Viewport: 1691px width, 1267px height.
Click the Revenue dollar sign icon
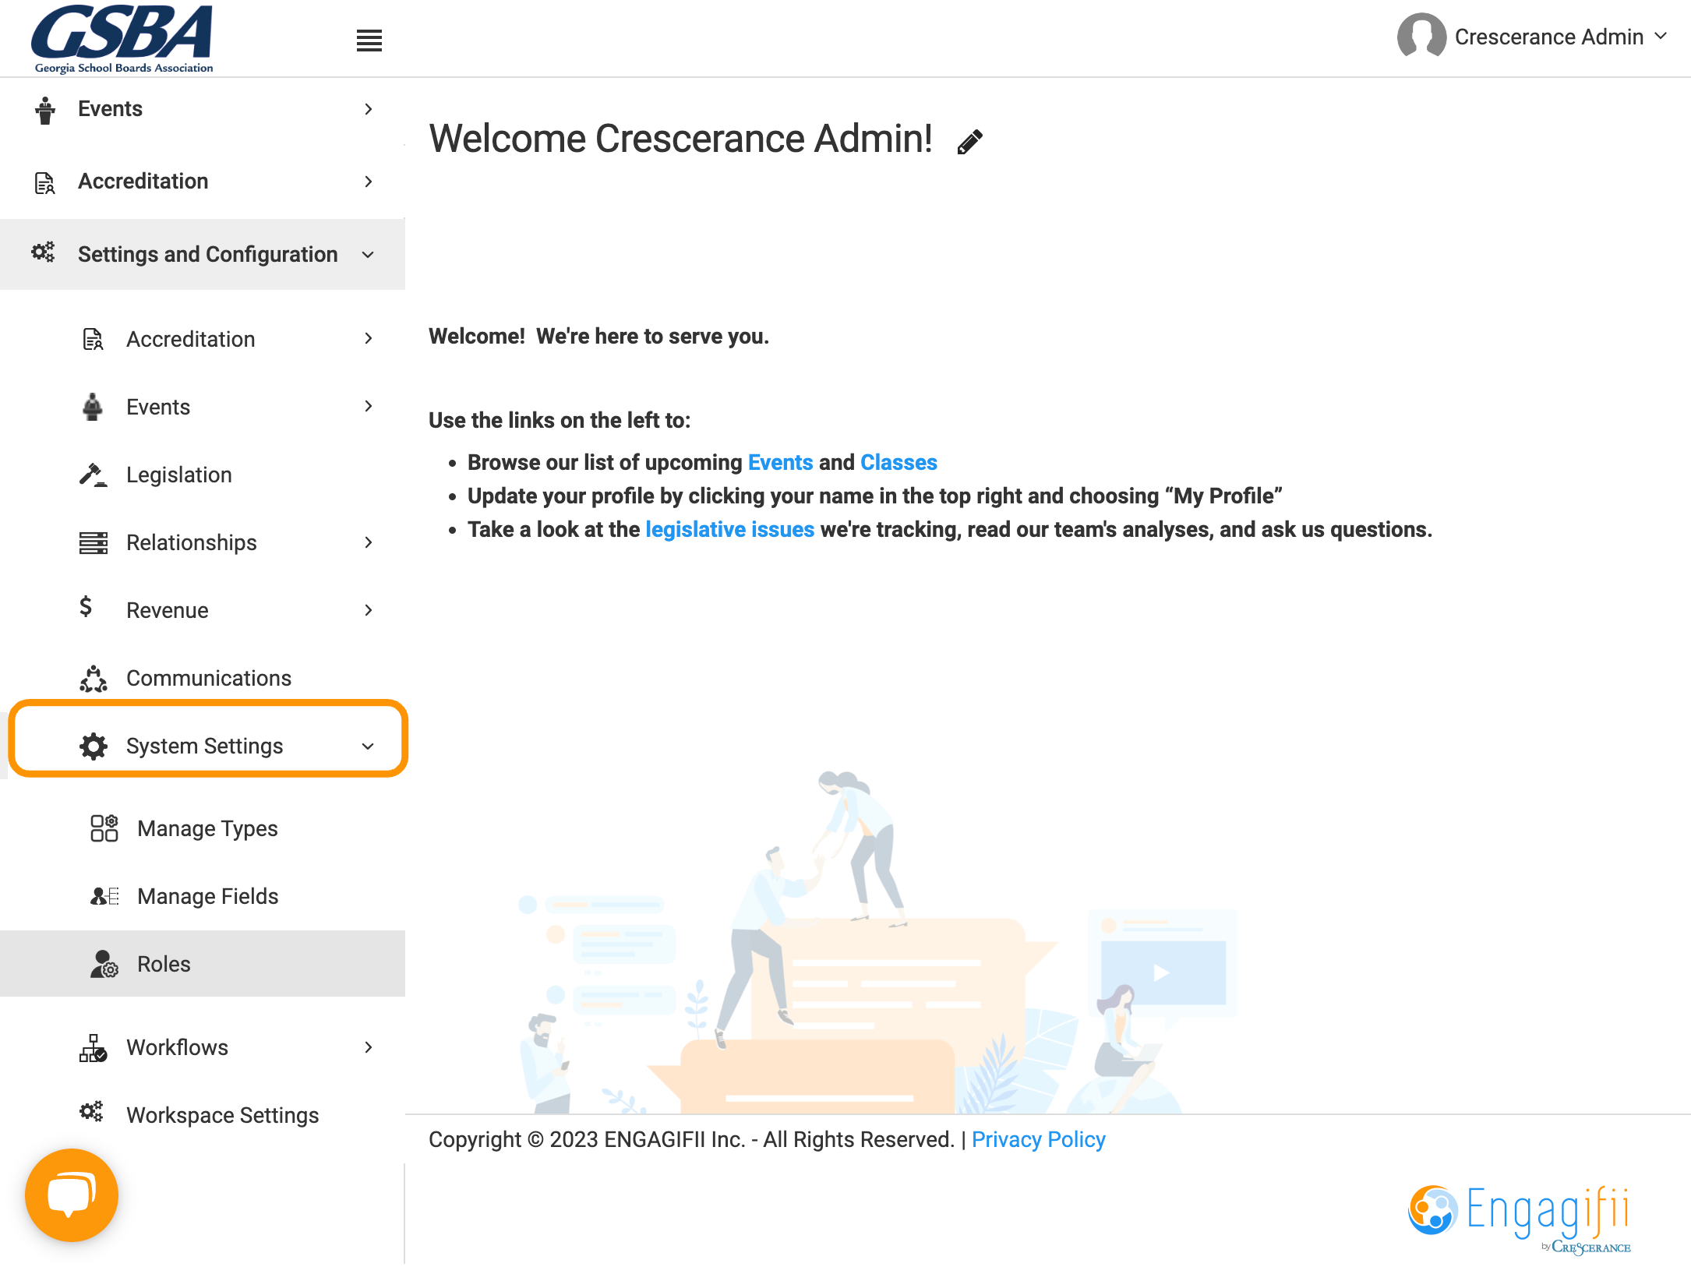(x=86, y=606)
